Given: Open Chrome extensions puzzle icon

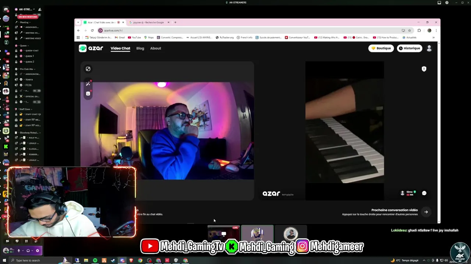Looking at the screenshot, I should [419, 30].
